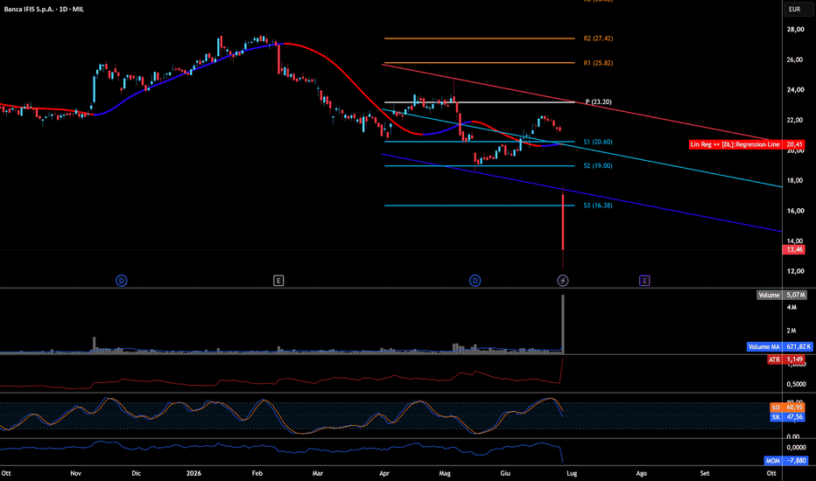Click the 621,82K volume MA value
This screenshot has height=481, width=816.
[798, 347]
